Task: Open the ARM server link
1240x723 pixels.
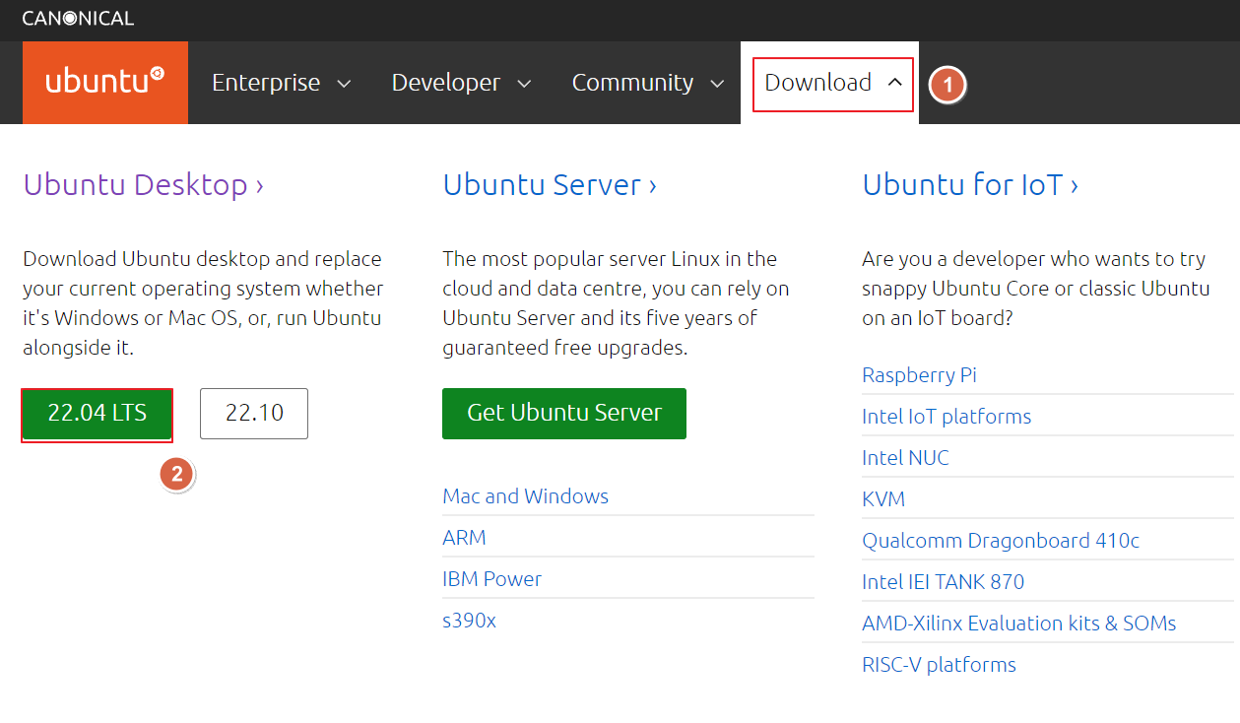Action: pos(465,538)
